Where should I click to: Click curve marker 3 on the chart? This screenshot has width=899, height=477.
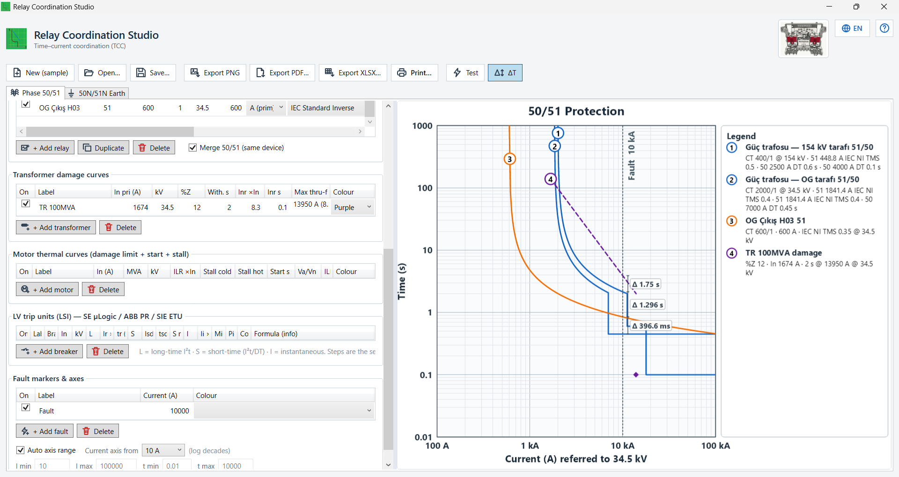509,159
